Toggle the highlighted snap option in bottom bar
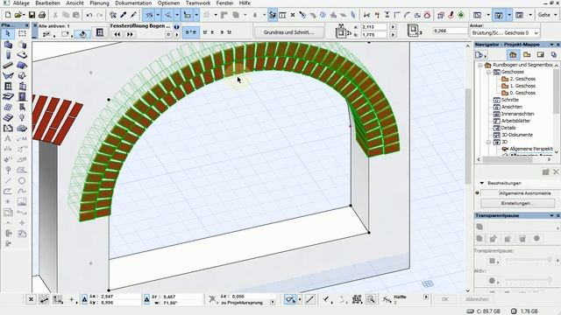The height and width of the screenshot is (315, 561). (289, 299)
